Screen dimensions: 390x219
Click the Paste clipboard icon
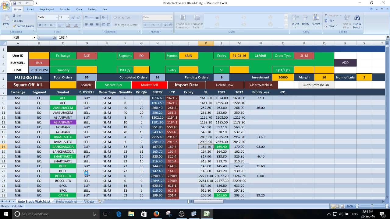[6, 18]
